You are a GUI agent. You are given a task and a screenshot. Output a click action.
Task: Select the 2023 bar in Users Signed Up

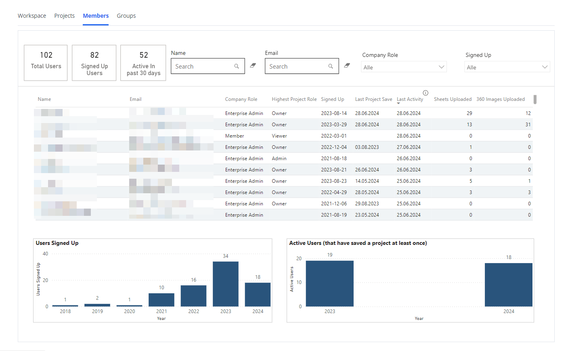pyautogui.click(x=226, y=284)
